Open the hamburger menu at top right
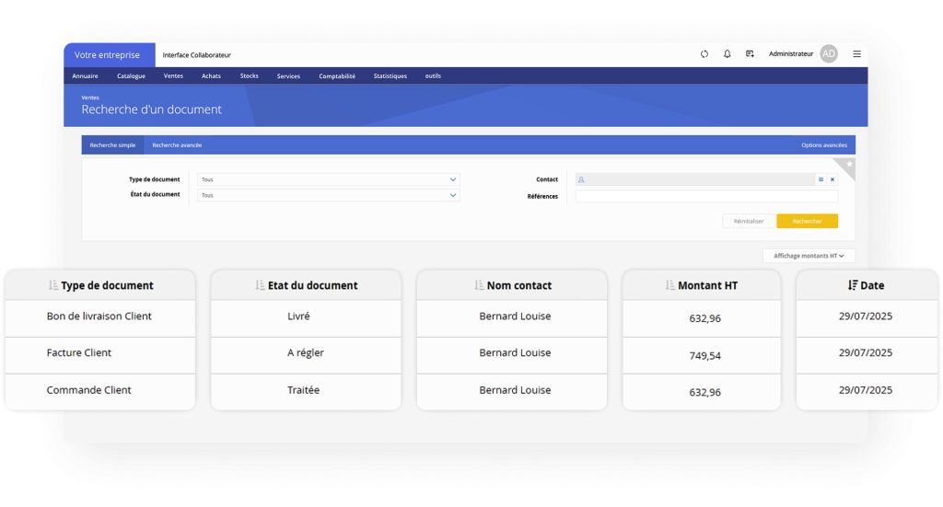The image size is (943, 507). click(x=856, y=54)
